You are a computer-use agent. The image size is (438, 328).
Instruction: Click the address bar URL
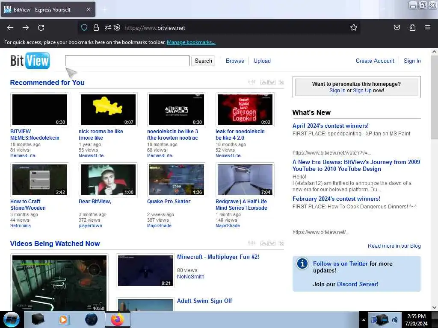click(x=155, y=28)
